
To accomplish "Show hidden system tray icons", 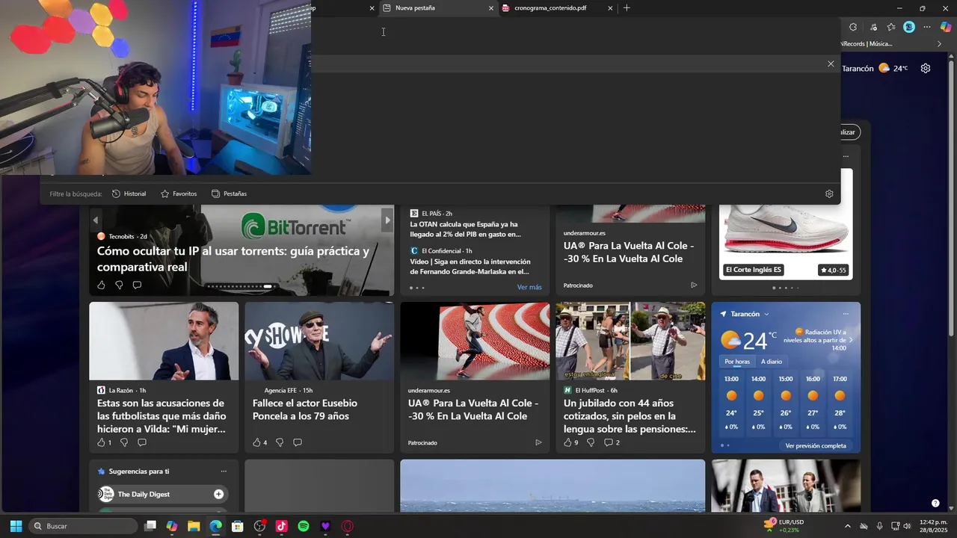I will tap(847, 526).
